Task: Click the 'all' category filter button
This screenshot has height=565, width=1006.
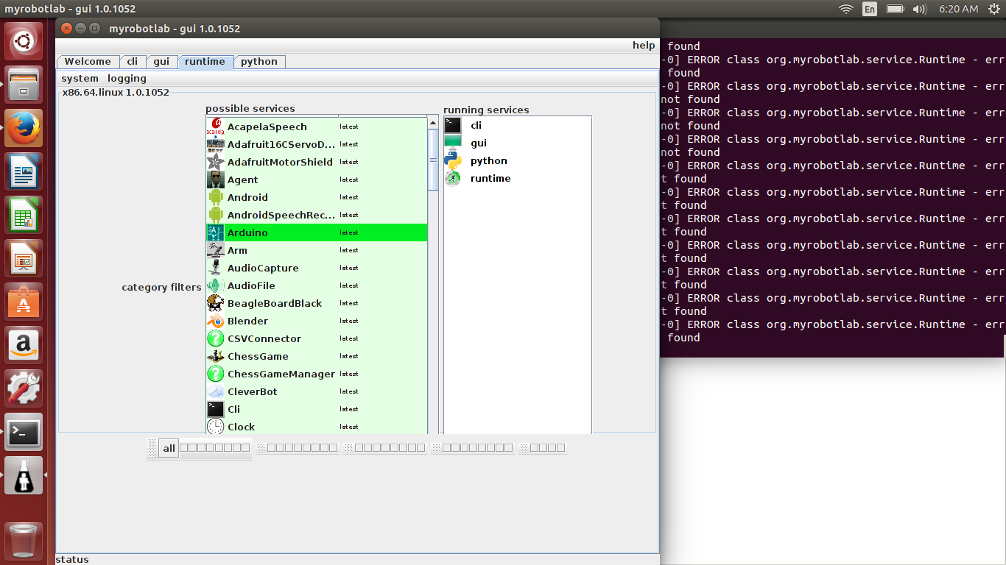Action: (x=169, y=448)
